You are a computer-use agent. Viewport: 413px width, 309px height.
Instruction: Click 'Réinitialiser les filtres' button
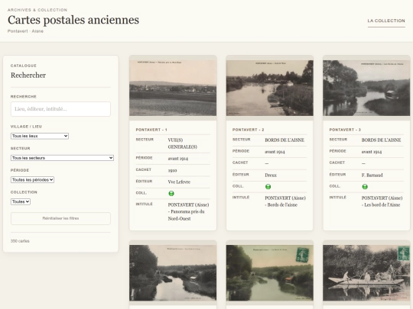[60, 218]
